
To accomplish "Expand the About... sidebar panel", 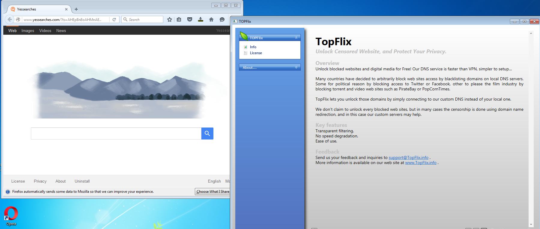I will (x=296, y=67).
